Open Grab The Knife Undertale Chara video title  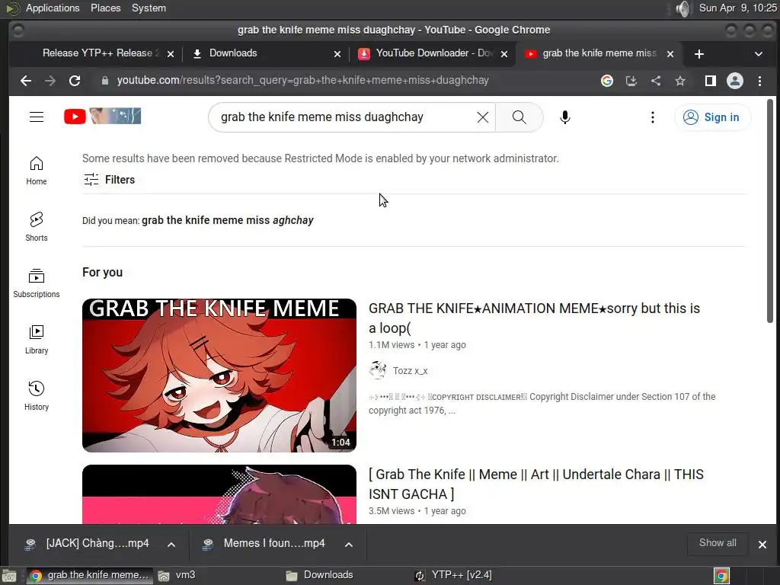click(535, 484)
